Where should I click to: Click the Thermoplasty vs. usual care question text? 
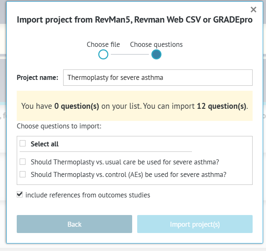point(125,162)
